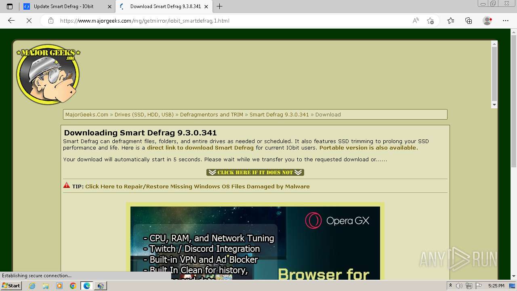517x291 pixels.
Task: Click Here If It Does Not button
Action: coord(255,173)
